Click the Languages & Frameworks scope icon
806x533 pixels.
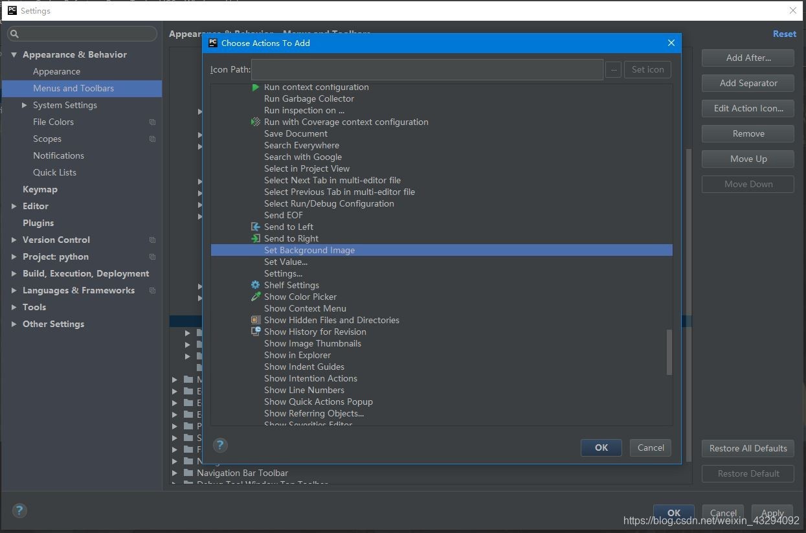[153, 290]
